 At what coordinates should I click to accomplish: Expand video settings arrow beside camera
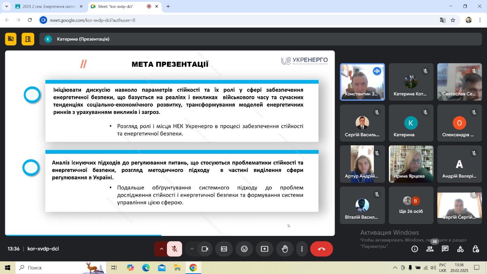(192, 249)
